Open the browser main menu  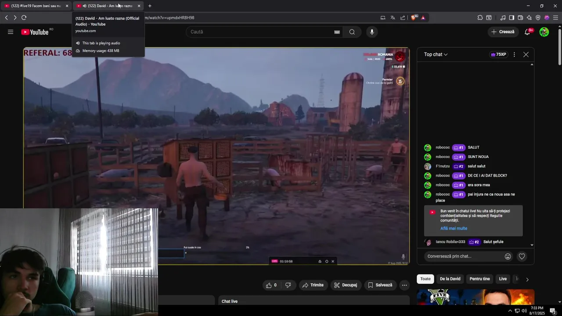555,18
